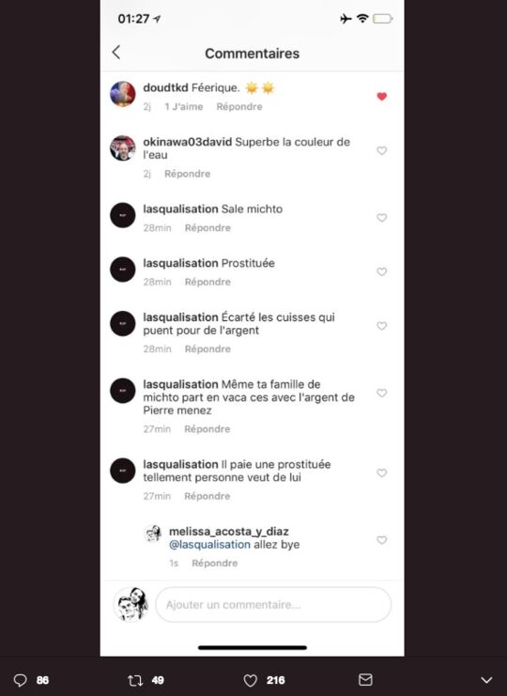507x696 pixels.
Task: Open doudtkd's profile picture
Action: [123, 94]
